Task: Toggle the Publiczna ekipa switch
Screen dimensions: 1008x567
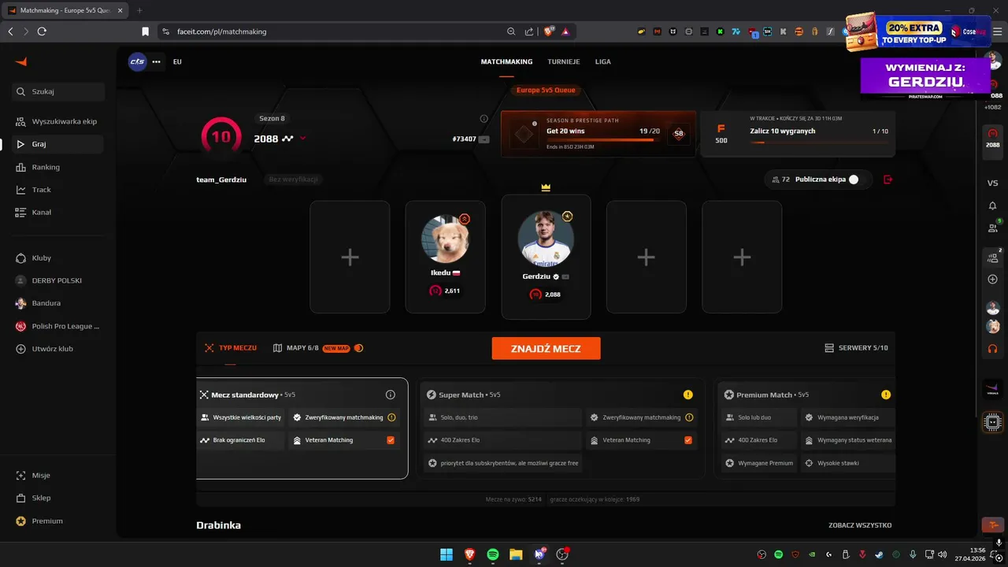Action: tap(854, 180)
